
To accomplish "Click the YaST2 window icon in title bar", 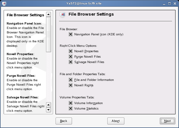I will coord(4,4).
